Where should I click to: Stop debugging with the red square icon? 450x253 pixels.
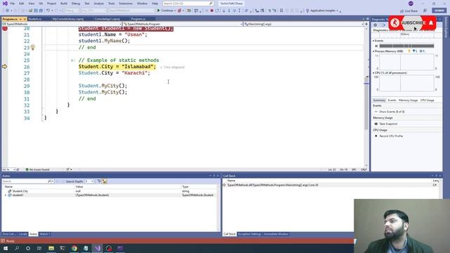(x=212, y=11)
